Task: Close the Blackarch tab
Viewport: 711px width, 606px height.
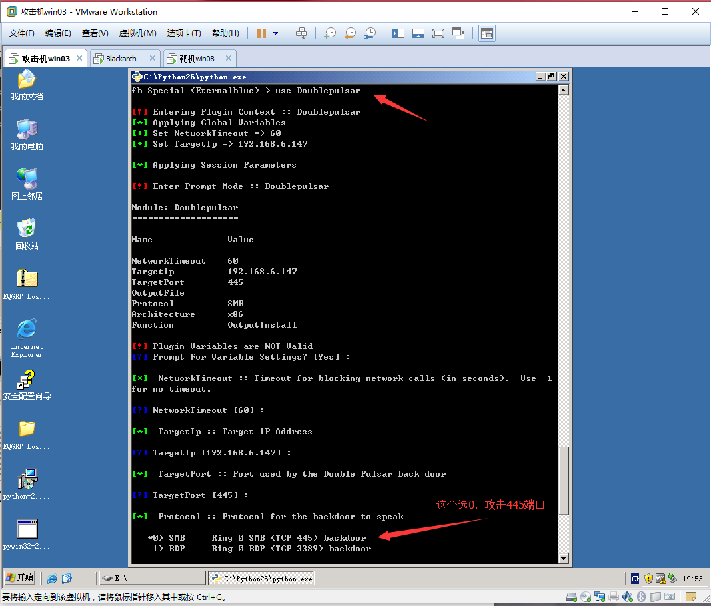Action: coord(153,58)
